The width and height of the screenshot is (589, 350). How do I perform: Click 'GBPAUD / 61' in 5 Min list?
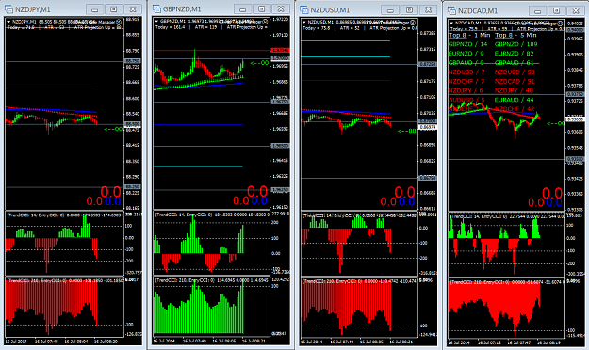coord(515,63)
